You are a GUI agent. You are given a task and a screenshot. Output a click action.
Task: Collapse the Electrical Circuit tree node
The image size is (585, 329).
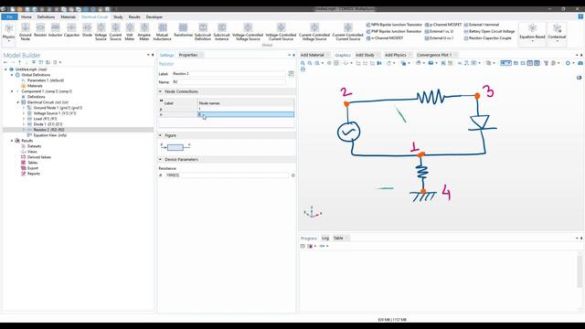pyautogui.click(x=18, y=102)
